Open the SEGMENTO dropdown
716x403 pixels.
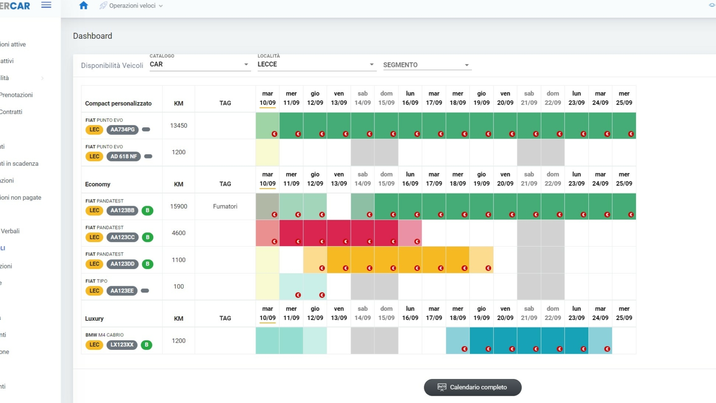click(427, 65)
